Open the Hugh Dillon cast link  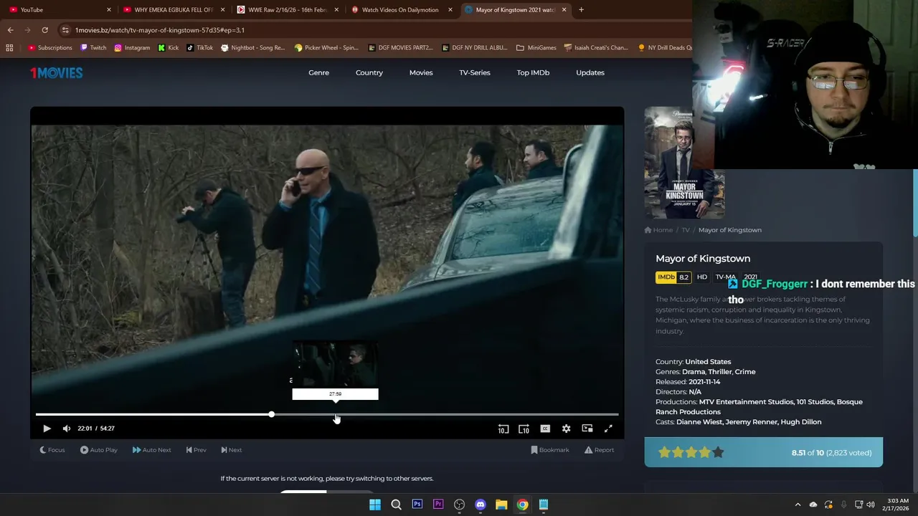click(x=801, y=422)
